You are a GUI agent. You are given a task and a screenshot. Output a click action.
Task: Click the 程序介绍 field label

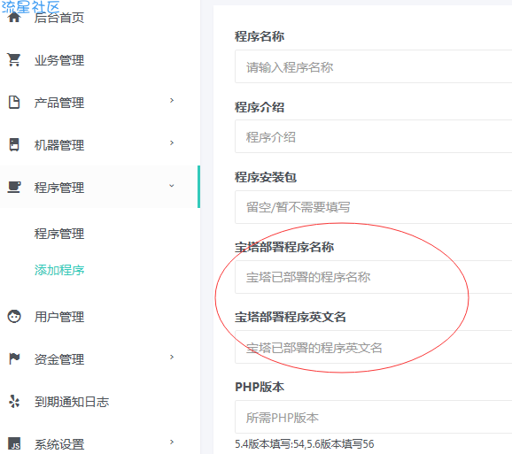[x=260, y=107]
